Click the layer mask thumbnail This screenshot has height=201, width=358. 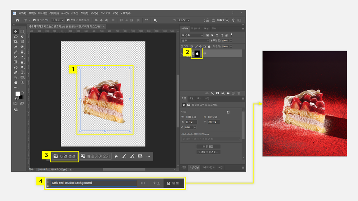[x=197, y=54]
